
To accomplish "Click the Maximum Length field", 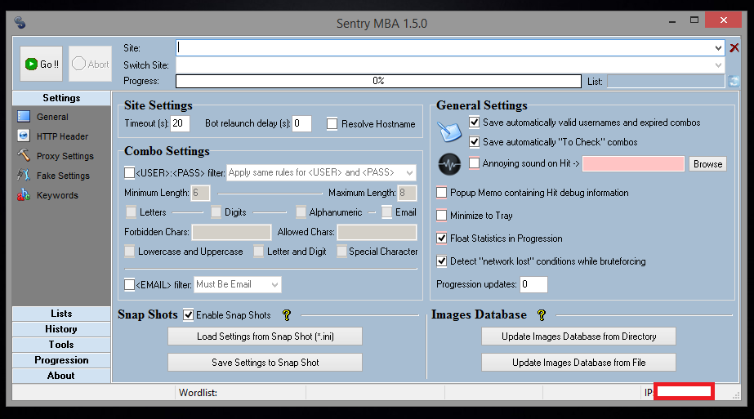I will click(407, 193).
